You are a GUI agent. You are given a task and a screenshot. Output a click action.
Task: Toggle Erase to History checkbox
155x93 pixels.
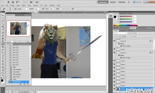pos(61,9)
